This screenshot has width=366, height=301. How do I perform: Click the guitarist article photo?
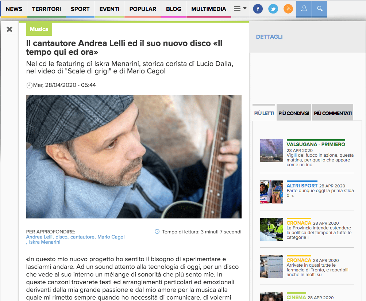coord(134,157)
